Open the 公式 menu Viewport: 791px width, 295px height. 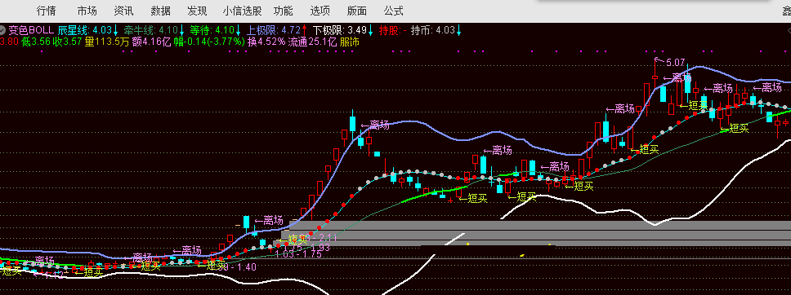[x=394, y=11]
